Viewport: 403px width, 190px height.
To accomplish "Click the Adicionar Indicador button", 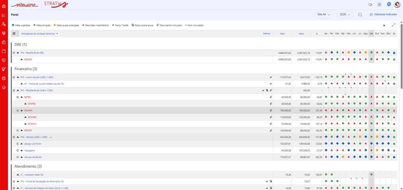I will 383,15.
